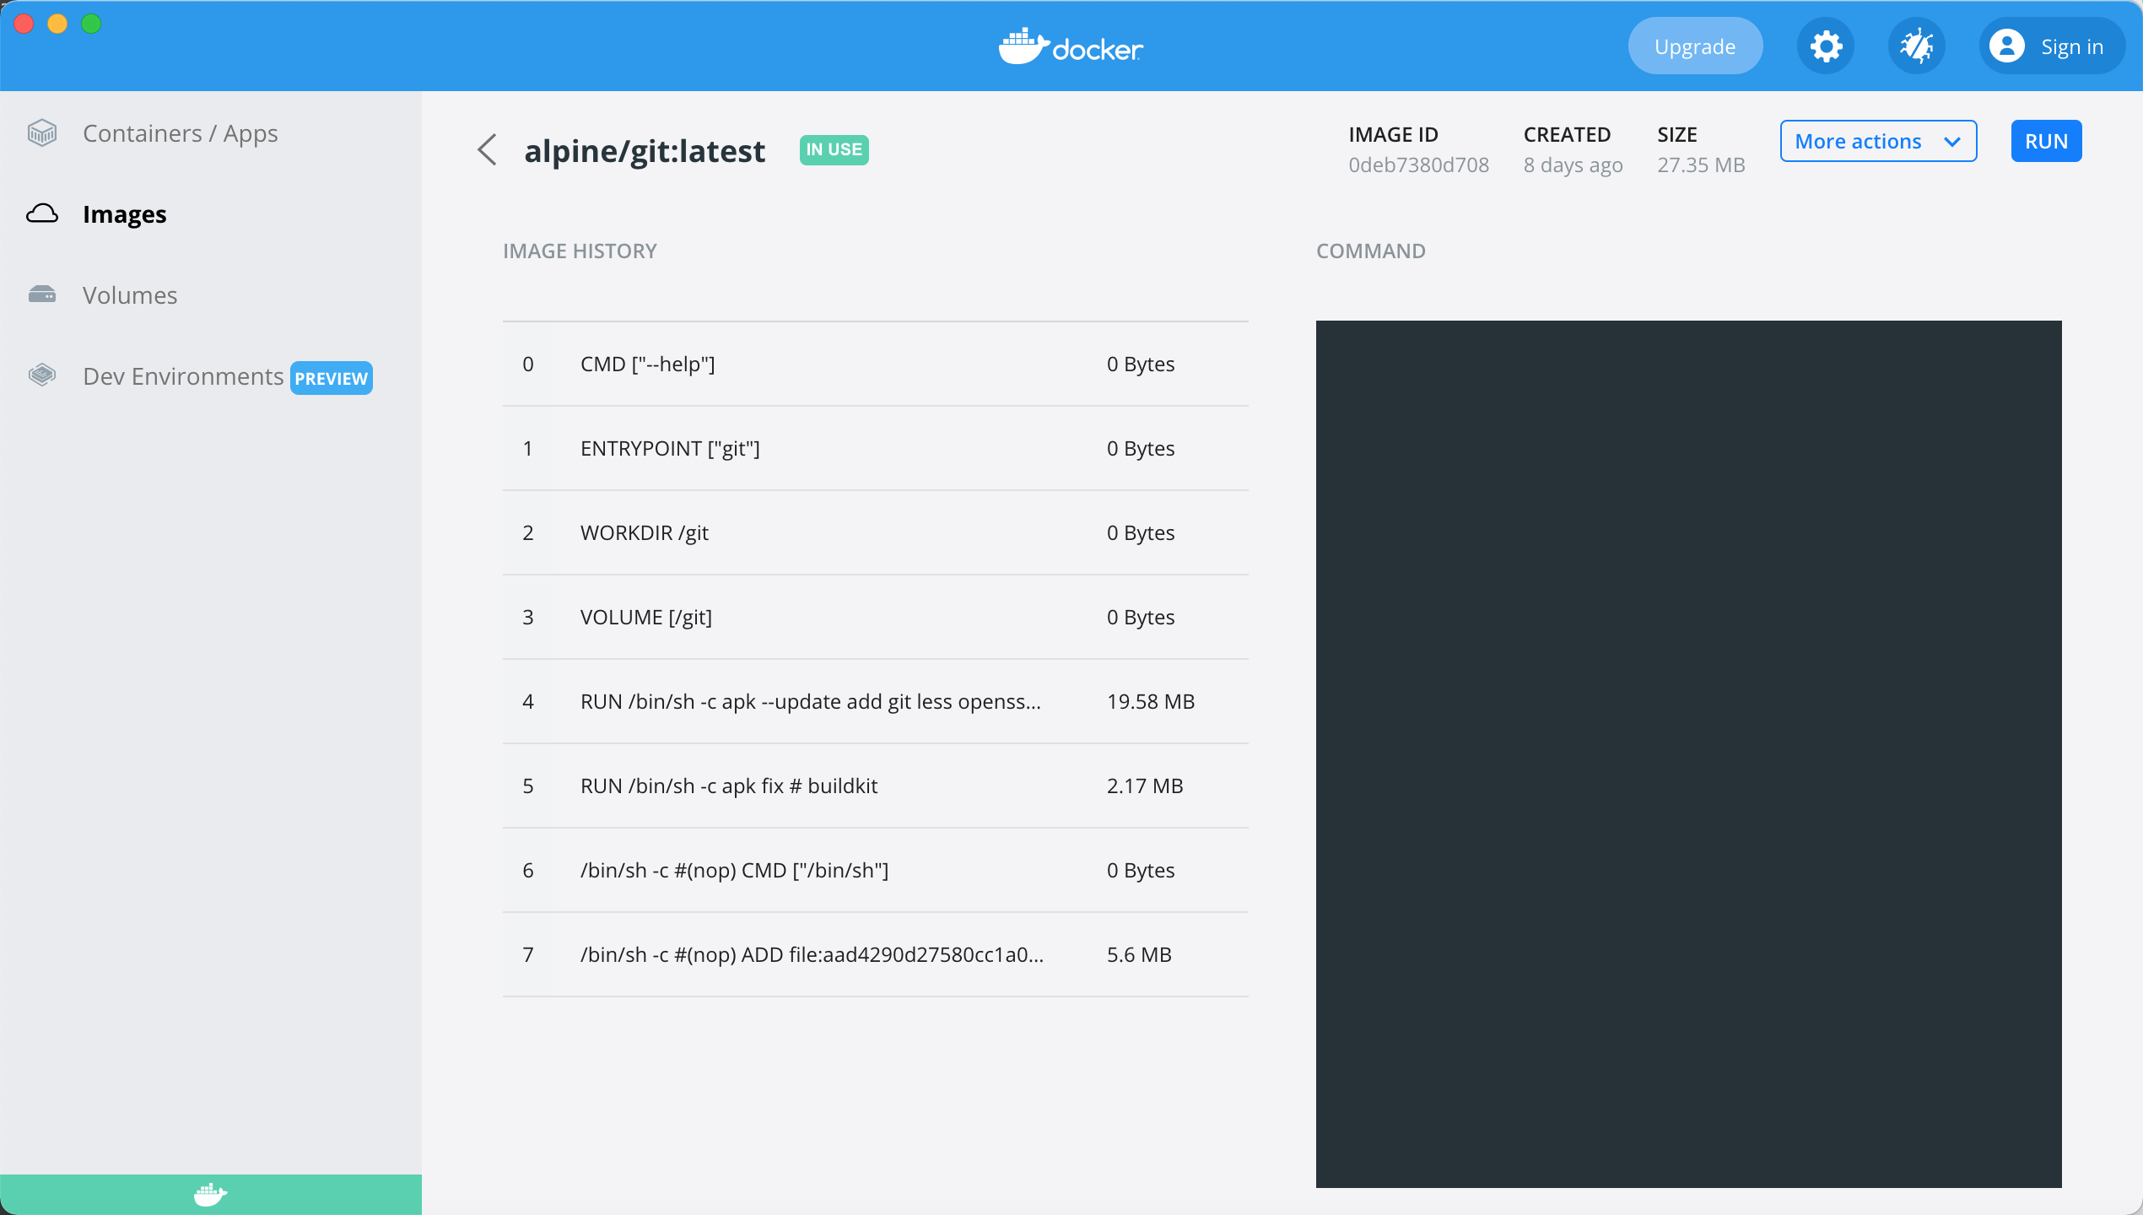Click image ID 0deb7380d708
This screenshot has width=2143, height=1215.
click(x=1418, y=165)
